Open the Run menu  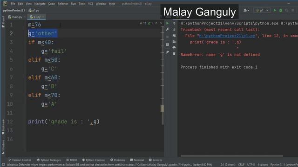point(73,4)
